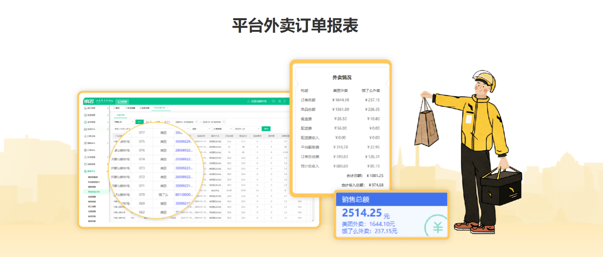Expand the 请选择门店 store dropdown
Image resolution: width=603 pixels, height=257 pixels.
[x=246, y=128]
